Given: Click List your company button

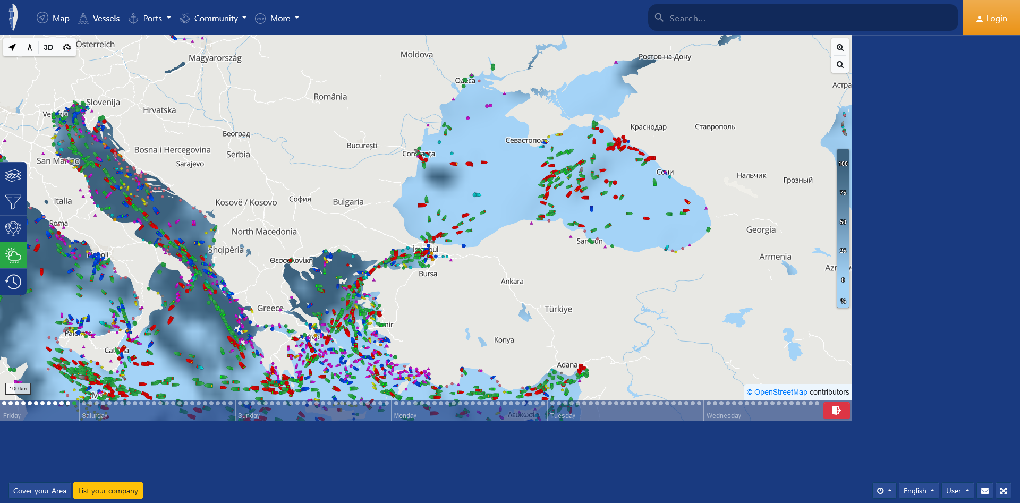Looking at the screenshot, I should pos(108,491).
